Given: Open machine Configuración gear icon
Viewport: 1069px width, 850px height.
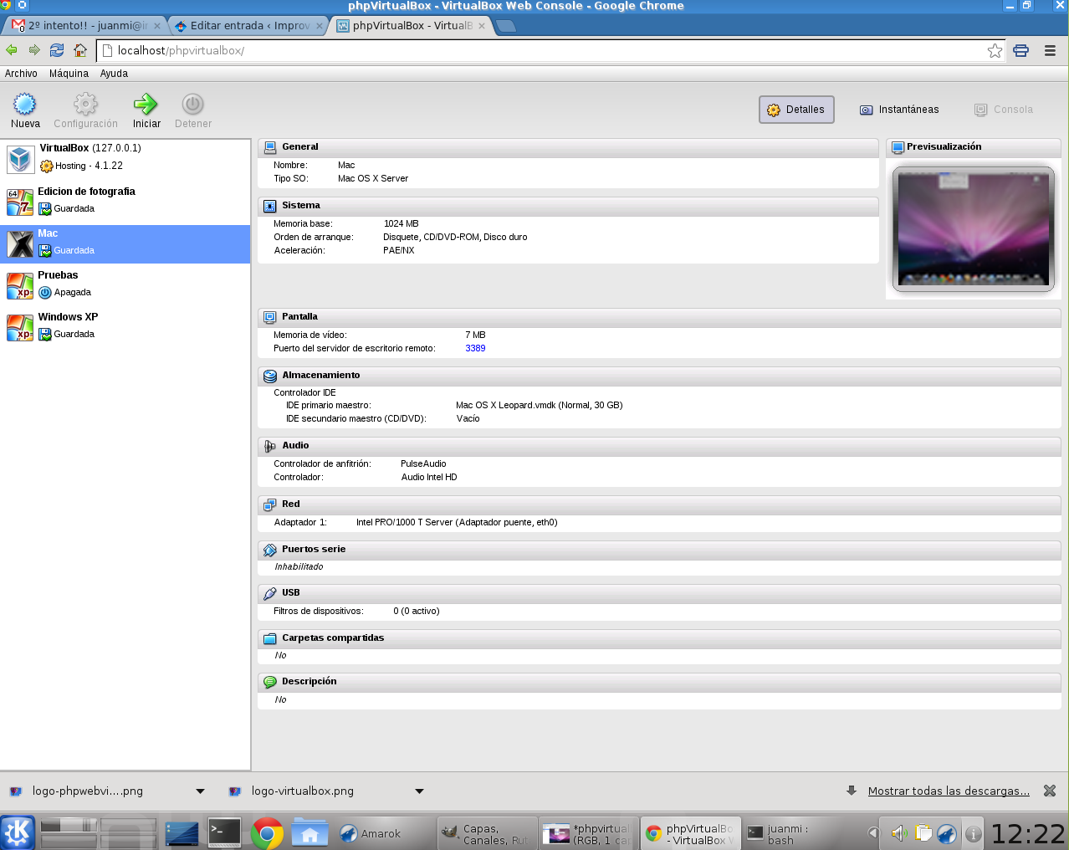Looking at the screenshot, I should 85,104.
